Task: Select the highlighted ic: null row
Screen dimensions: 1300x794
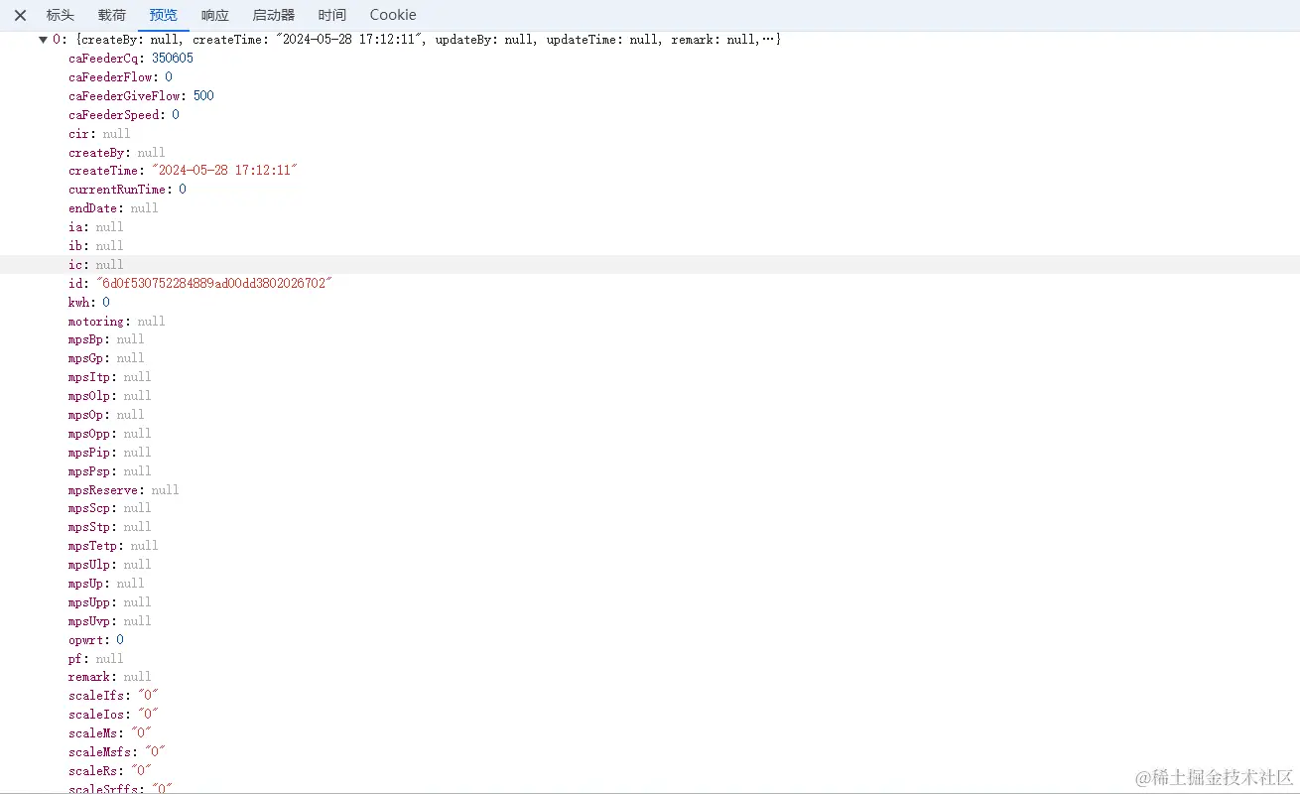Action: 650,265
